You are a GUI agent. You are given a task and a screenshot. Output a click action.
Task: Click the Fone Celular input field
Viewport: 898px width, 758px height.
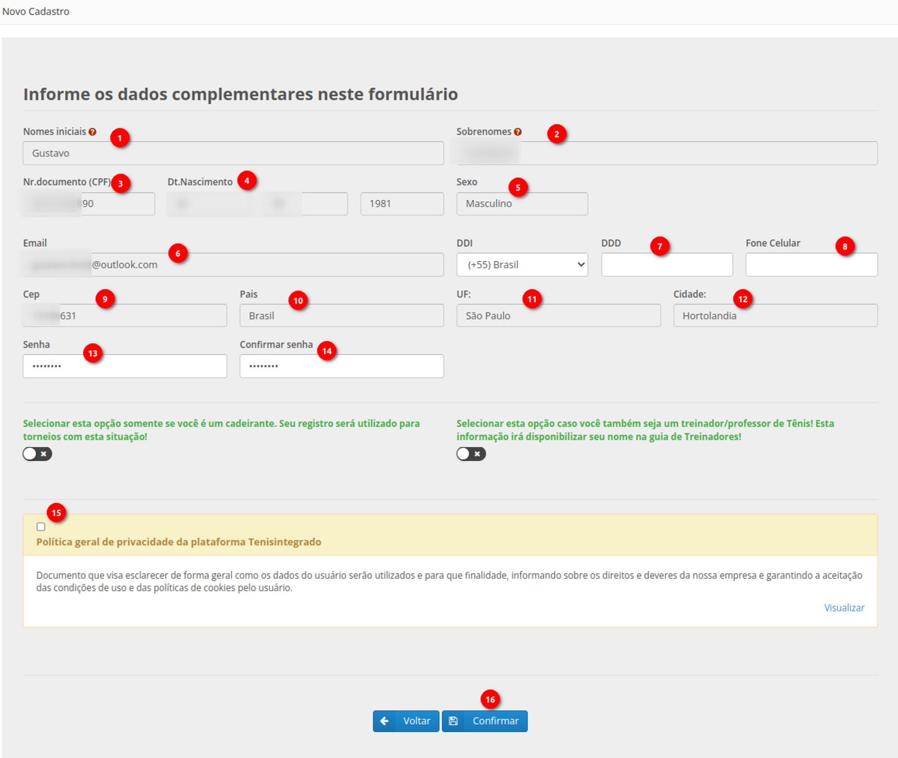(811, 265)
